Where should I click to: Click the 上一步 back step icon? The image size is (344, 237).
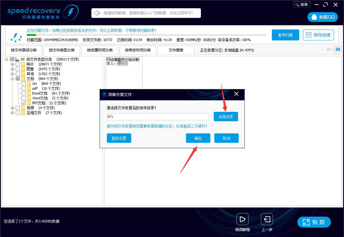(267, 219)
